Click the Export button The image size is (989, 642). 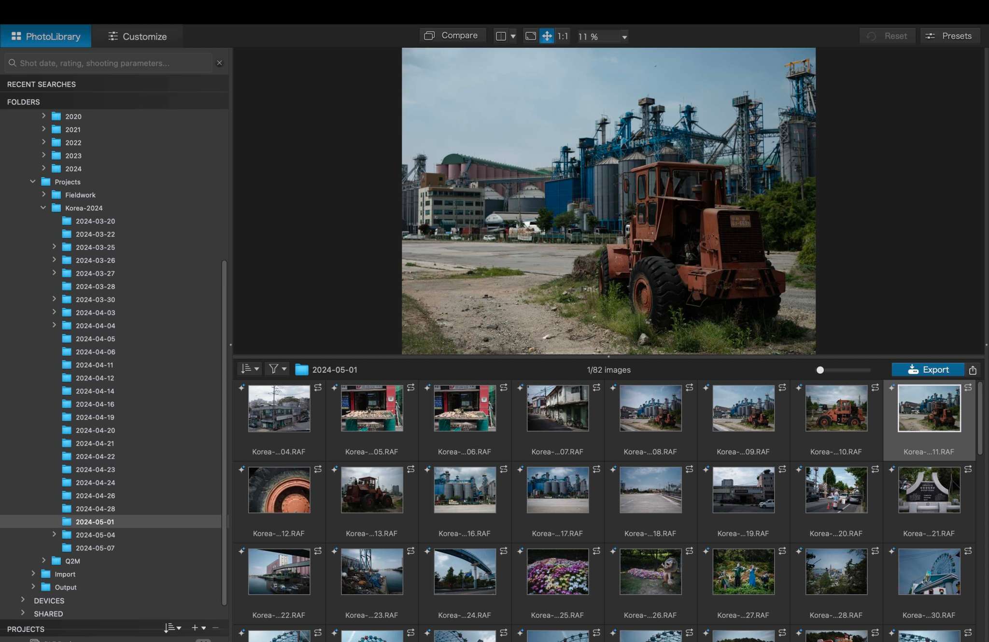tap(928, 369)
